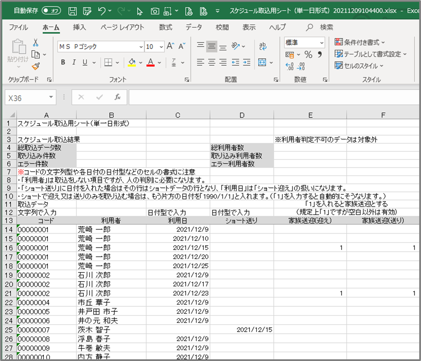The height and width of the screenshot is (361, 421).
Task: Click the bottom align icon
Action: [x=223, y=47]
